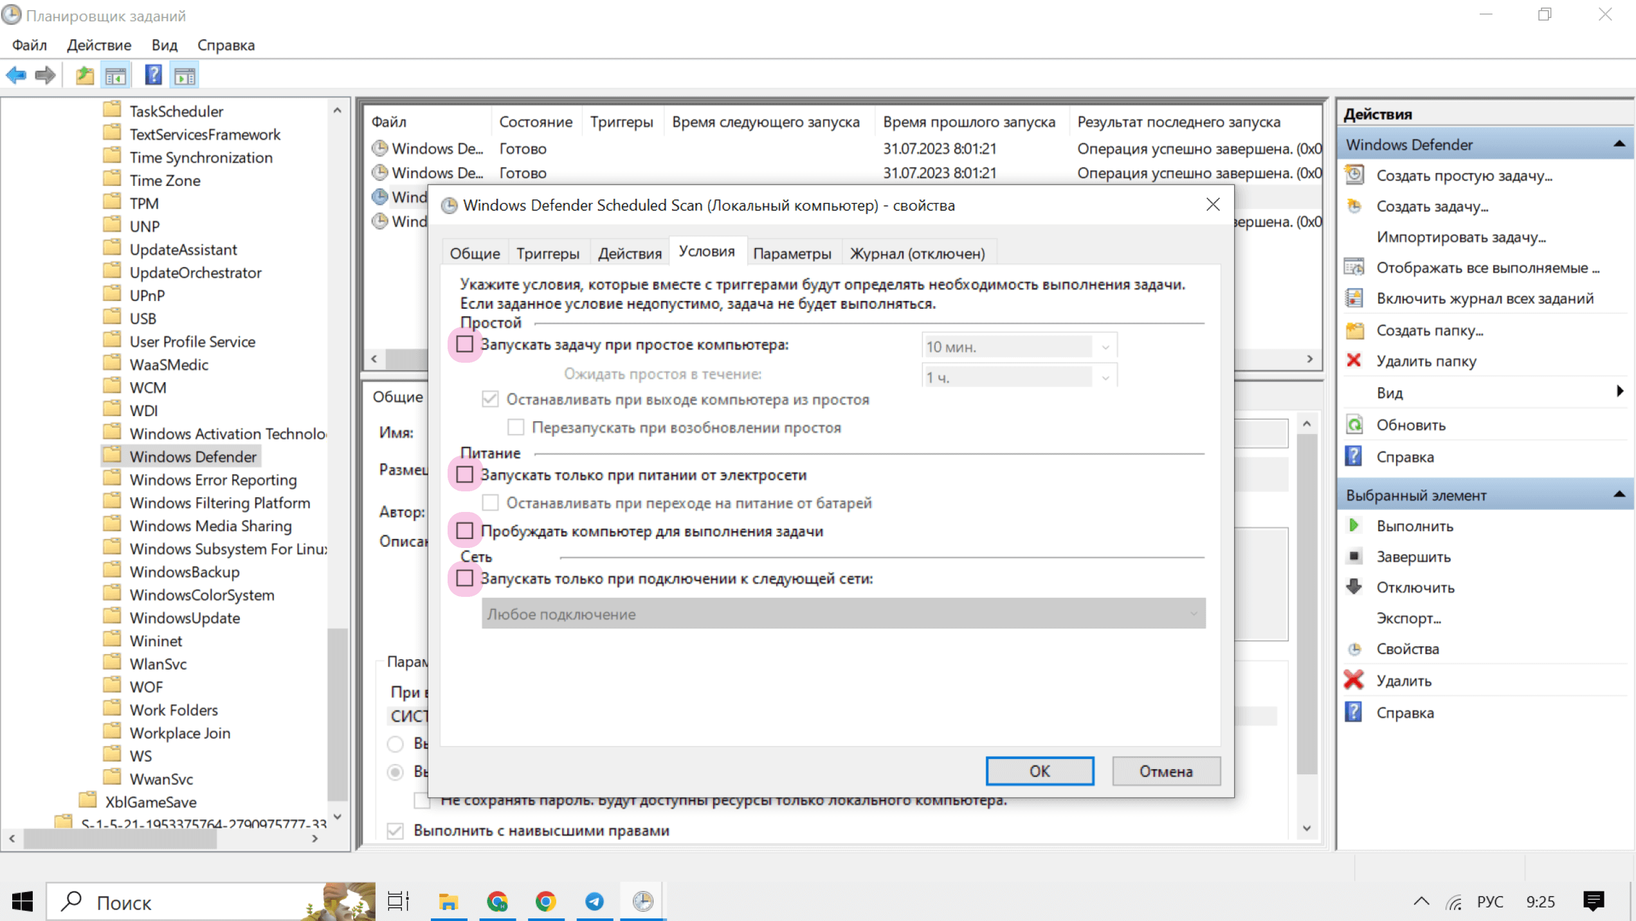Collapse the Выбранный элемент actions section

click(1619, 495)
